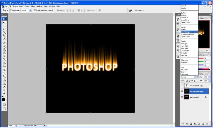The image size is (213, 128).
Task: Select the Slice tool
Action: tap(4, 39)
